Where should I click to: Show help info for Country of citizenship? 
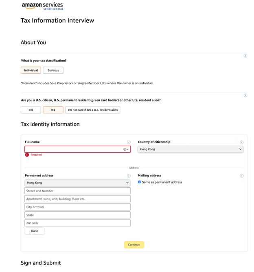pos(241,142)
